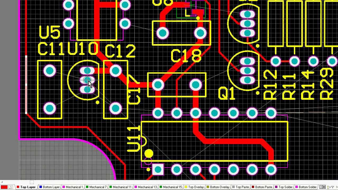Select the pad above R12 label
Screen dimensions: 338x190
click(x=276, y=62)
